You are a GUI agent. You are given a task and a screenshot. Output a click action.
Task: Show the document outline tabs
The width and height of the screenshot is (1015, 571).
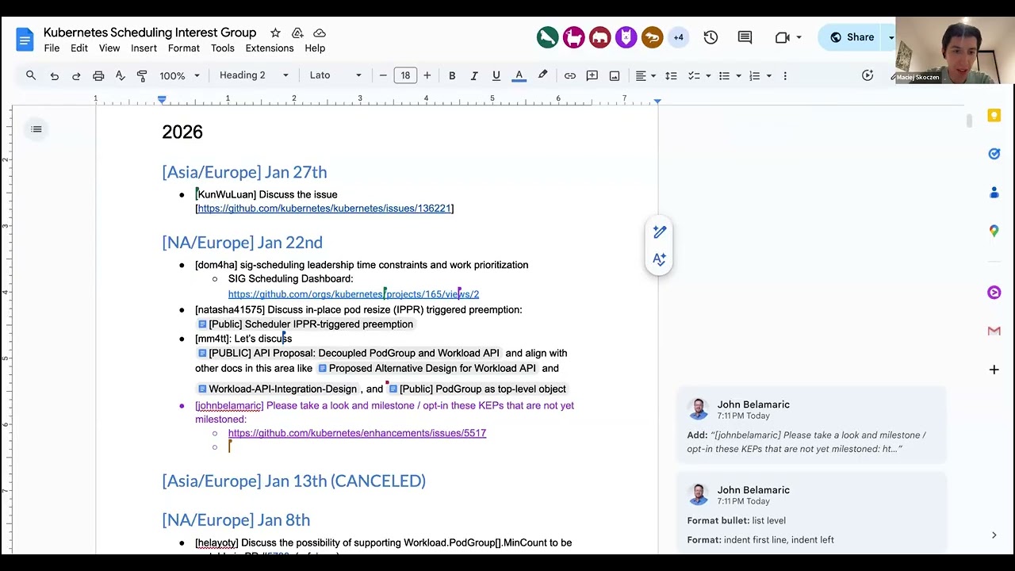(36, 129)
